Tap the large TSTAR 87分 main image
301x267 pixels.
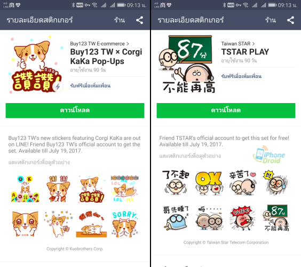[x=187, y=64]
